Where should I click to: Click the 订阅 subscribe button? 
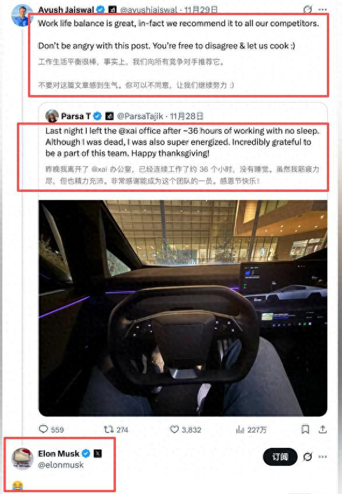click(280, 457)
